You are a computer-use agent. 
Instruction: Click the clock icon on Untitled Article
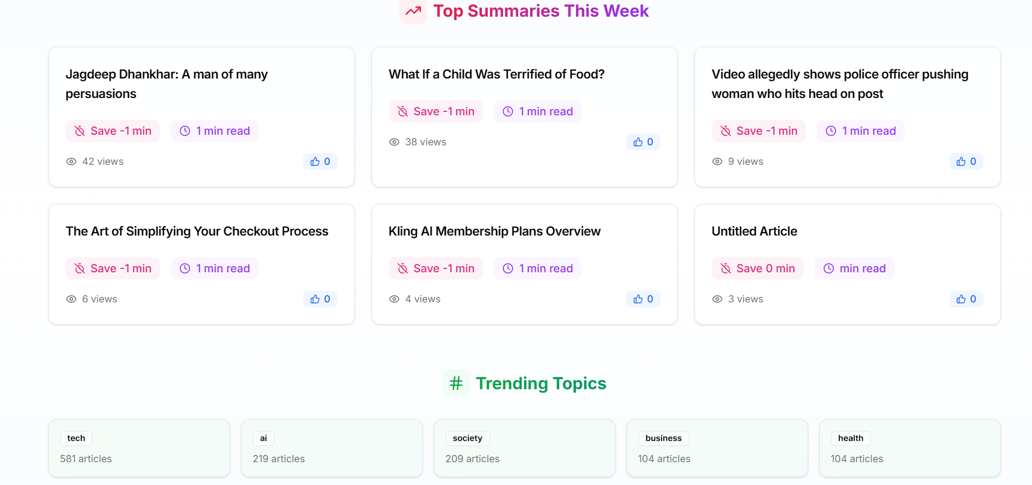tap(829, 268)
